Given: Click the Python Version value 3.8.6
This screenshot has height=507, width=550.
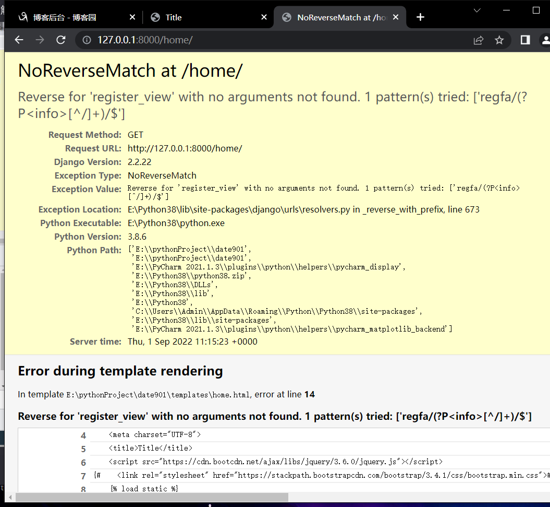Looking at the screenshot, I should 137,237.
